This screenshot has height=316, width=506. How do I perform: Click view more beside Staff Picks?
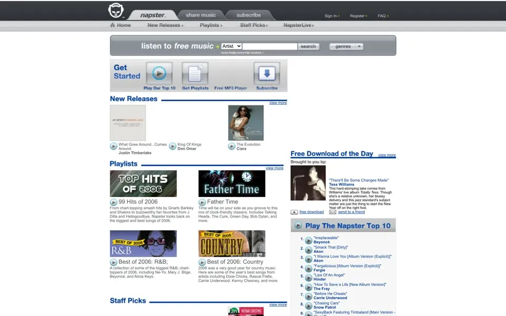[278, 305]
